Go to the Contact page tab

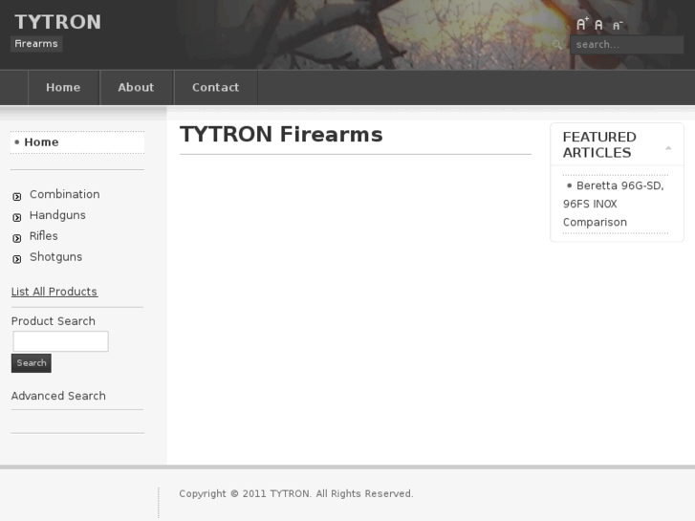[x=215, y=87]
